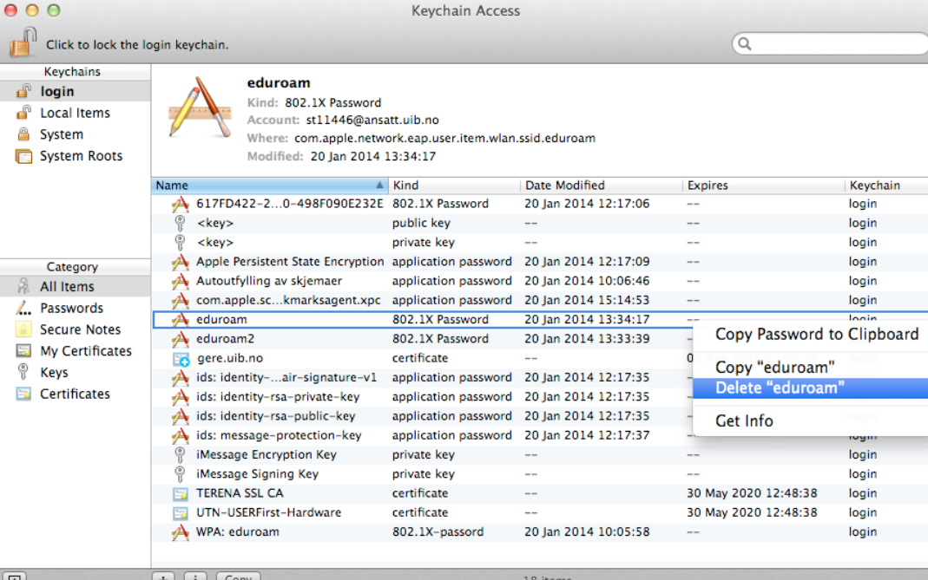
Task: Sort by Expires column header
Action: (x=763, y=185)
